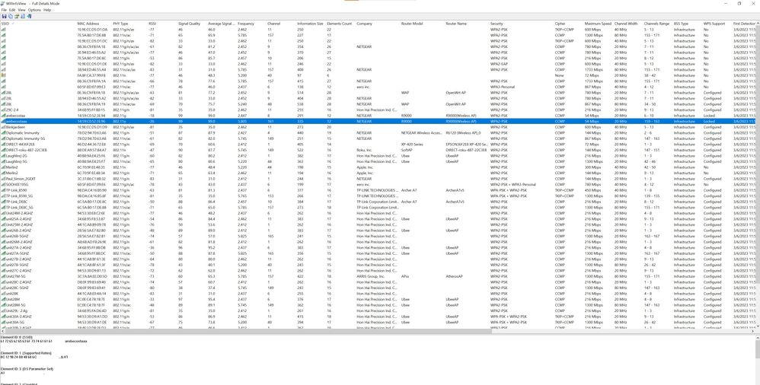Click signal icon for unit27A-5GHZ
The width and height of the screenshot is (760, 385).
(x=3, y=253)
